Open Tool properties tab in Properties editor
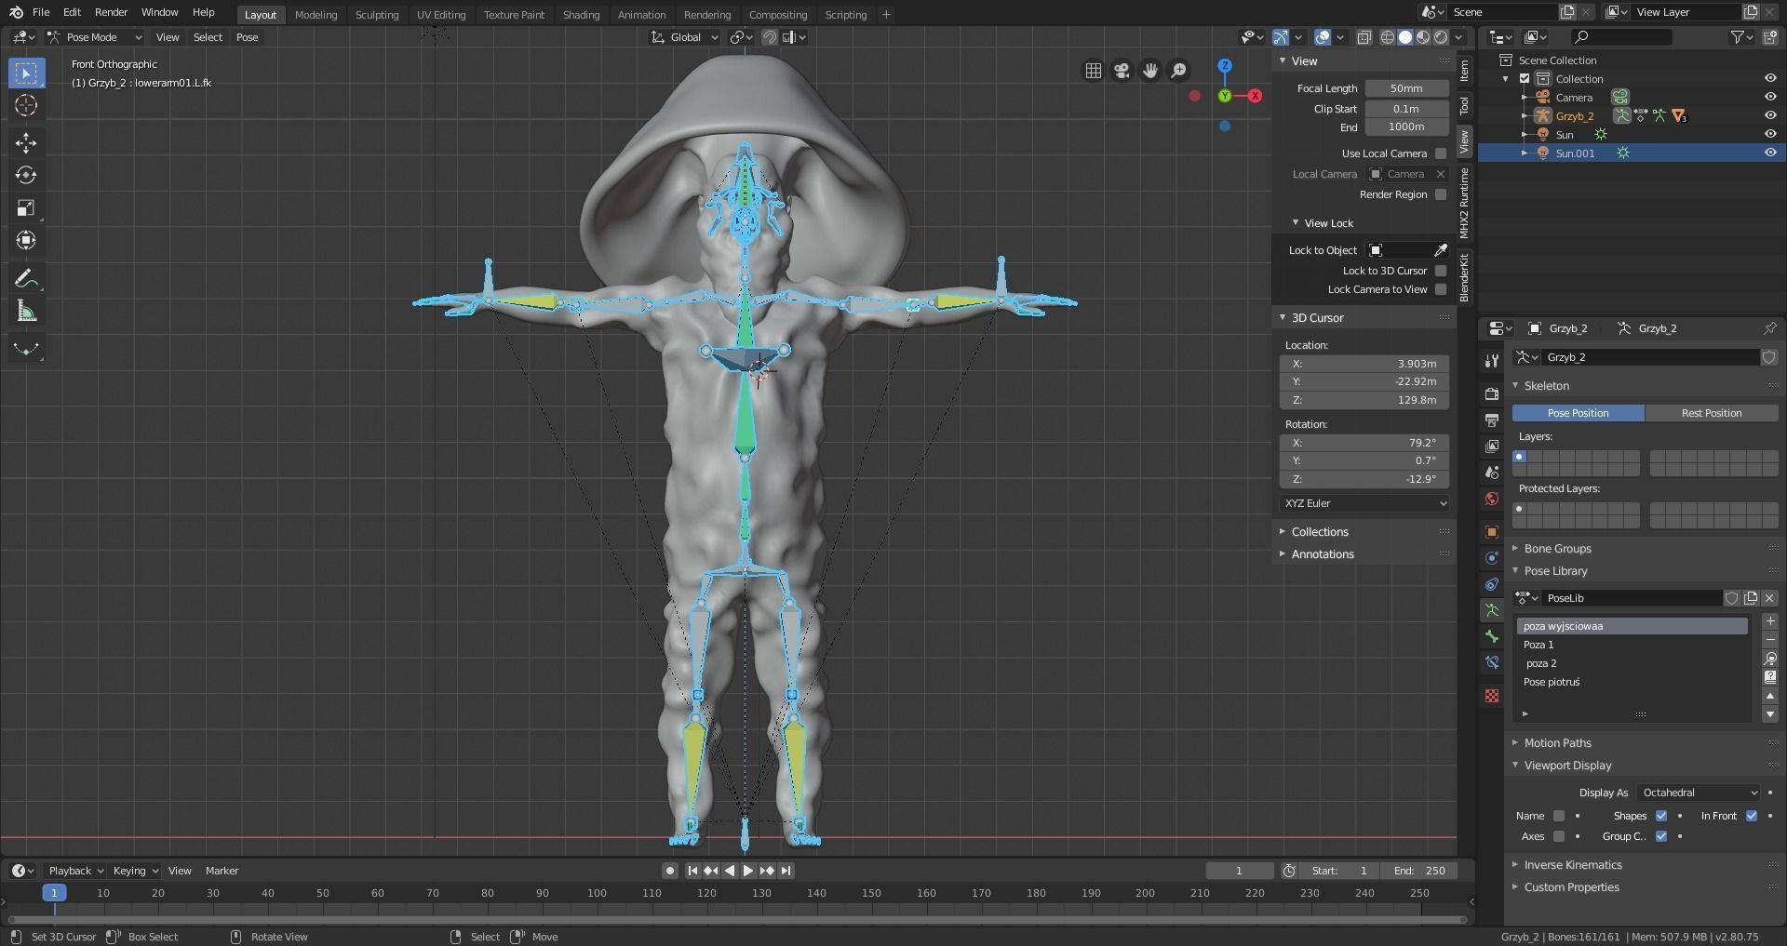Screen dimensions: 1787x946 coord(1492,361)
